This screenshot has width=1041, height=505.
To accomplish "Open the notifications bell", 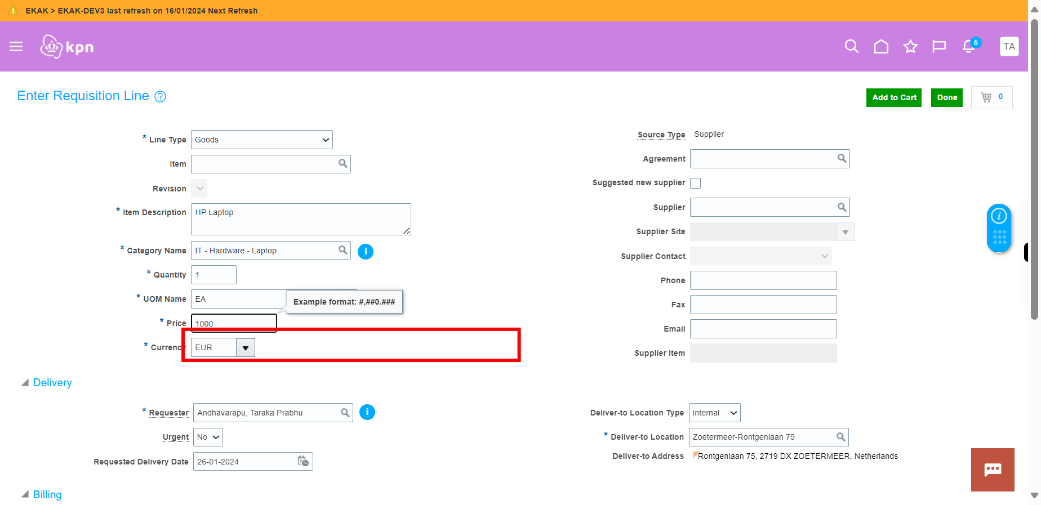I will 969,46.
